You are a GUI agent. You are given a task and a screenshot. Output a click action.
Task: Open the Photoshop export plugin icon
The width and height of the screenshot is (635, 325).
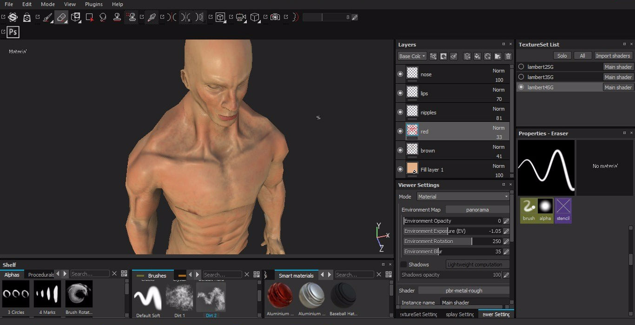[13, 32]
